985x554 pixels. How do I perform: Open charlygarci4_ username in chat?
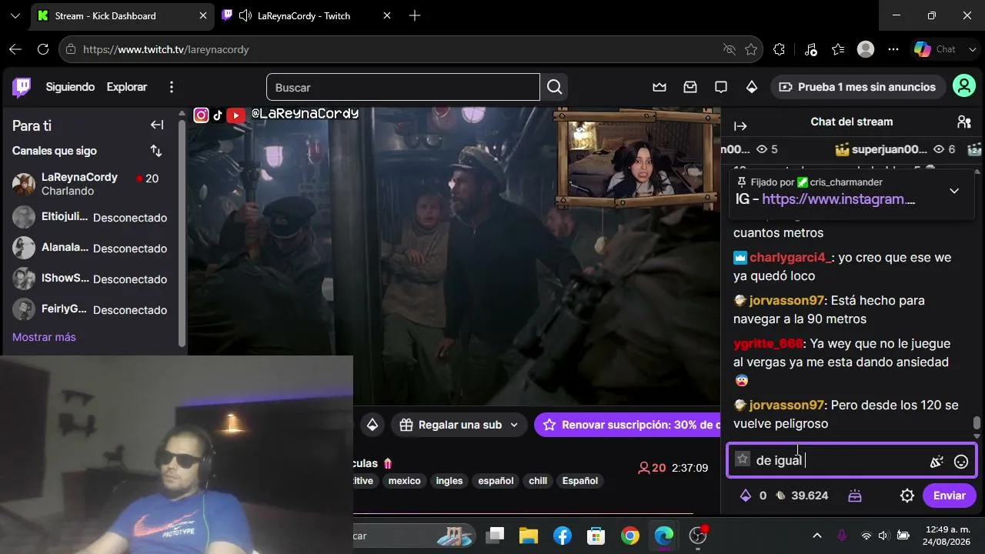tap(790, 257)
